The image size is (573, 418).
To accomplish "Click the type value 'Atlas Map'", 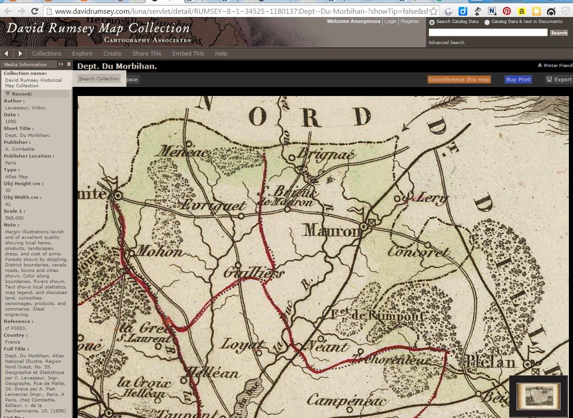I will pyautogui.click(x=17, y=176).
